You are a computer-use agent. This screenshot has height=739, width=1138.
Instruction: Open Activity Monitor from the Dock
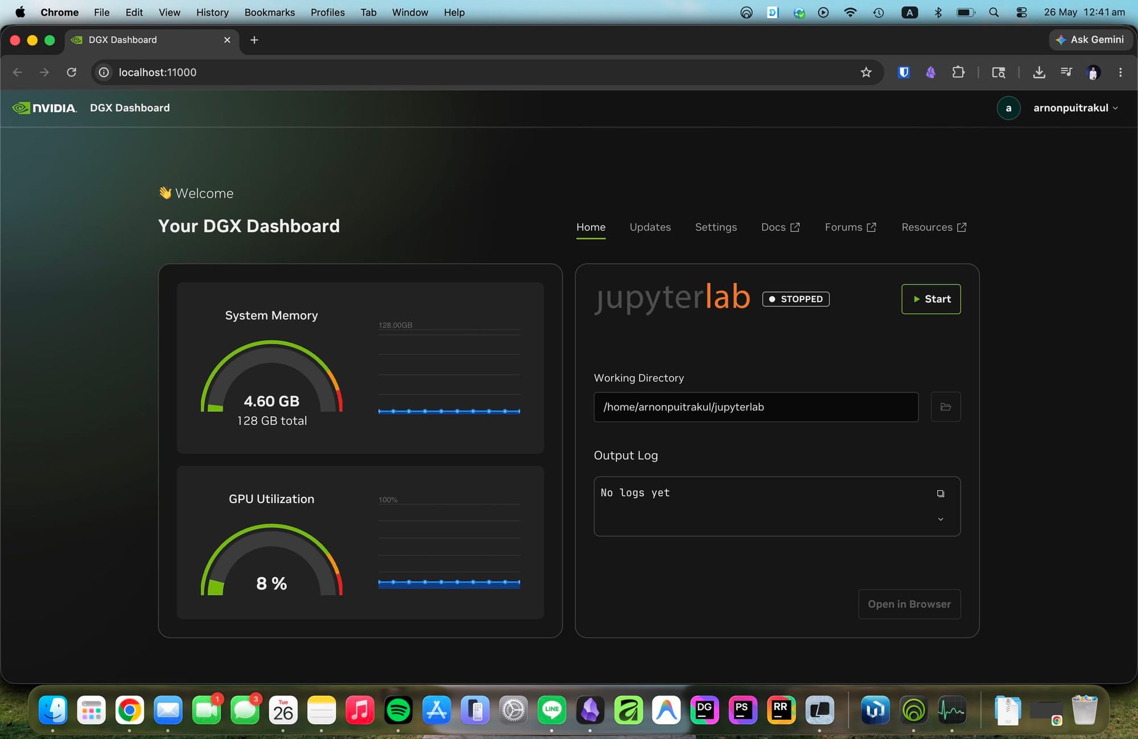coord(952,710)
